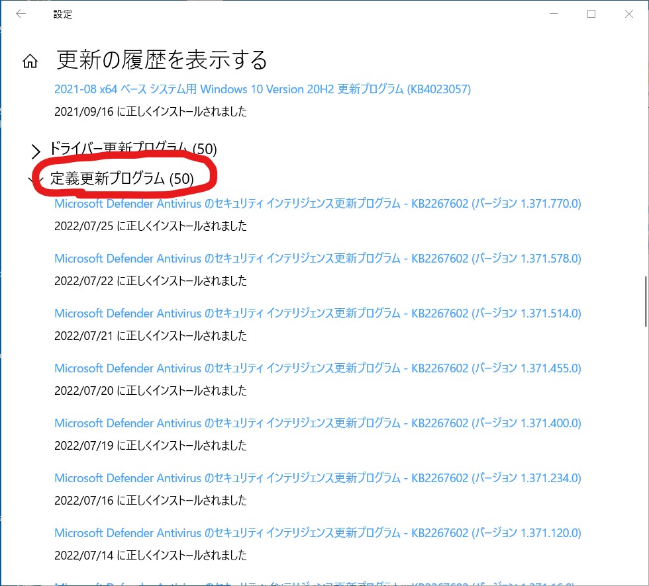Select text 2022/07/19 に正しくインストールされました

click(x=151, y=446)
